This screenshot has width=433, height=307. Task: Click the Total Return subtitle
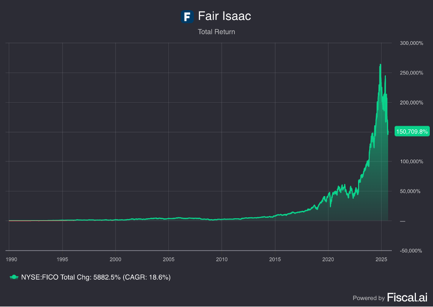coord(216,32)
